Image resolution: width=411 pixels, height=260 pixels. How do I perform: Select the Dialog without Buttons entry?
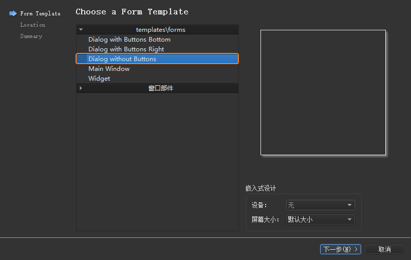122,59
